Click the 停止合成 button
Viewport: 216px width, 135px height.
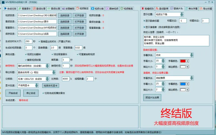point(31,93)
